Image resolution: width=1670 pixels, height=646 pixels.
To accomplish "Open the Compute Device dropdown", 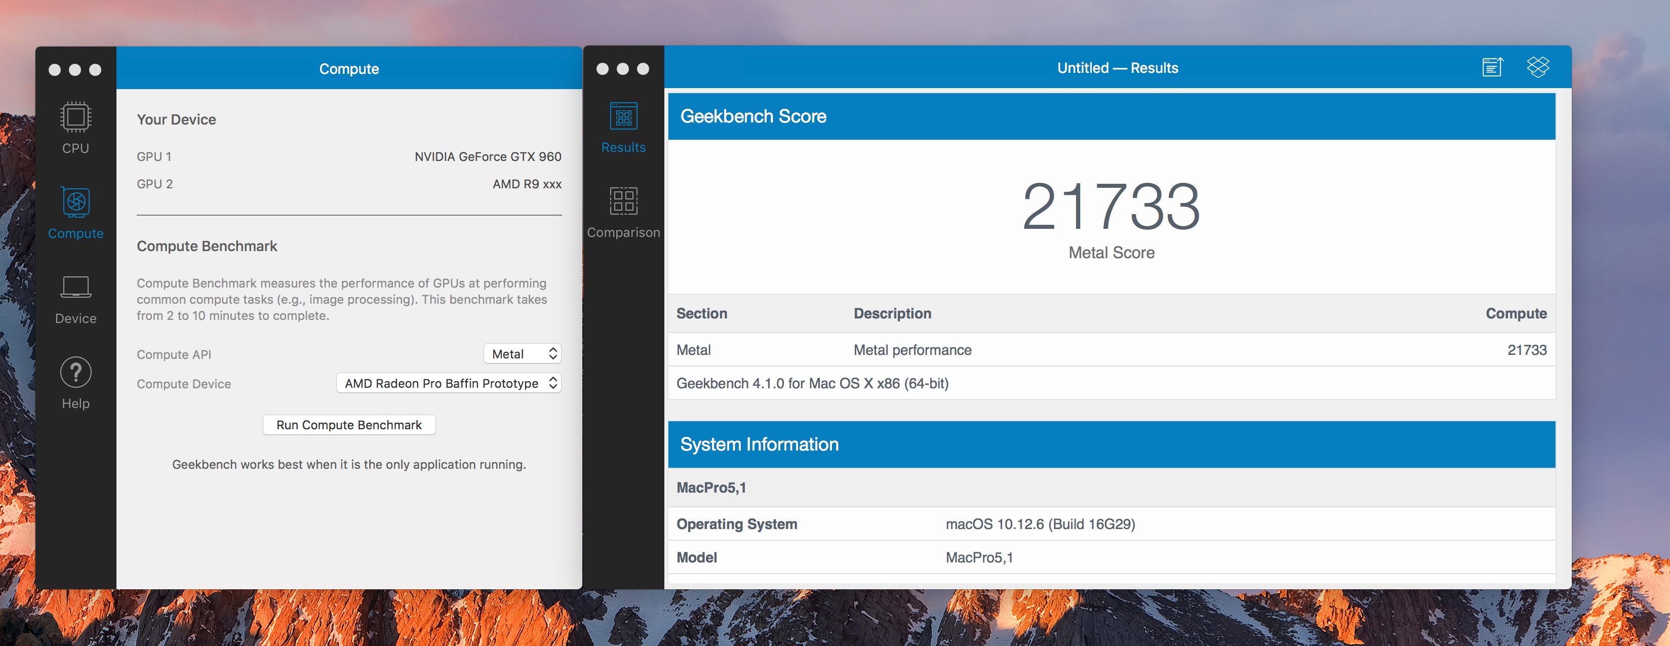I will coord(449,383).
